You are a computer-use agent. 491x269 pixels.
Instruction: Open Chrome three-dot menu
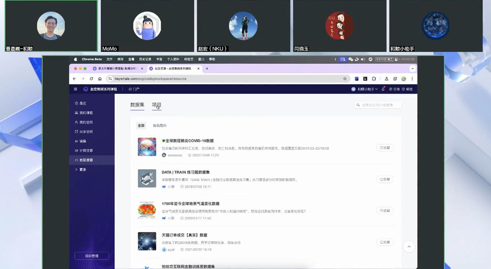[412, 79]
